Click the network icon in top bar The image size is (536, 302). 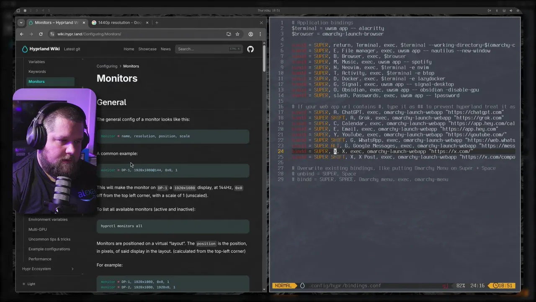pos(503,10)
